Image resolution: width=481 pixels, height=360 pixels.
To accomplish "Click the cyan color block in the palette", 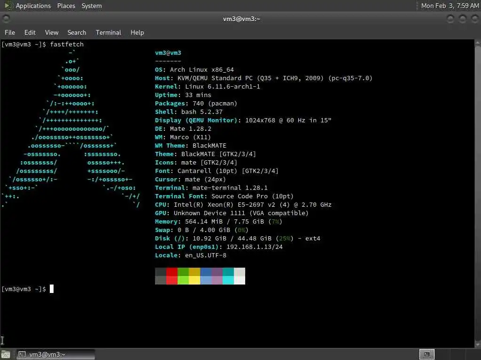I will click(x=228, y=276).
